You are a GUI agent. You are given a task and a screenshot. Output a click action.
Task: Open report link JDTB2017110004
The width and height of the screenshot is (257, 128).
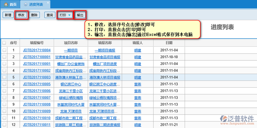37,50
